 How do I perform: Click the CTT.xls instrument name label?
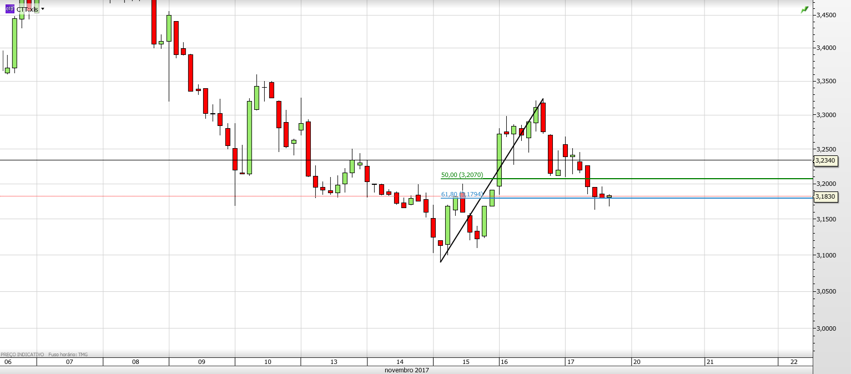[x=27, y=9]
